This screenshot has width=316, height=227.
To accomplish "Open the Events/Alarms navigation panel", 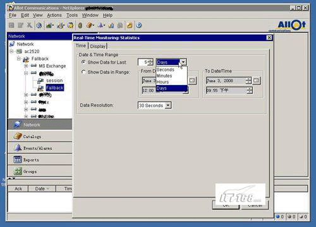I will (40, 148).
